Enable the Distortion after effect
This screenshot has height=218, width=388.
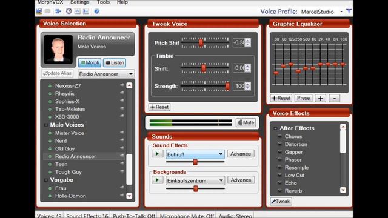280,144
